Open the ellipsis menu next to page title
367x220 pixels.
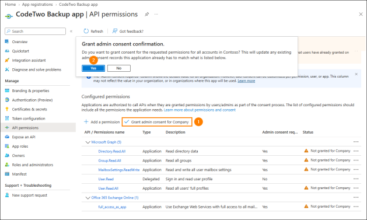pyautogui.click(x=156, y=14)
